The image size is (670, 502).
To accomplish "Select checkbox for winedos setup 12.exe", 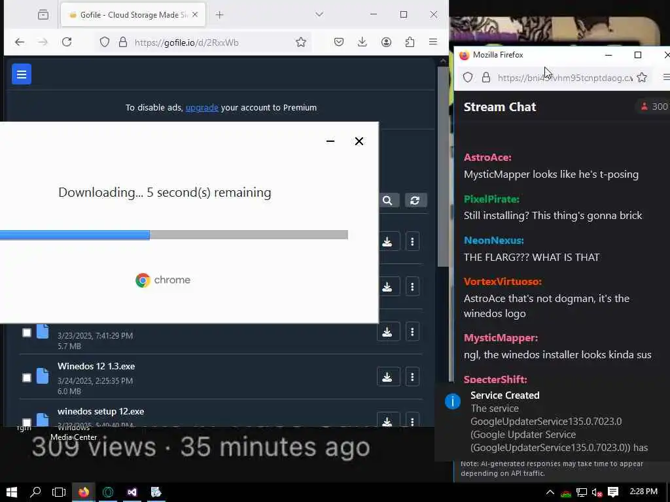I will [x=26, y=422].
